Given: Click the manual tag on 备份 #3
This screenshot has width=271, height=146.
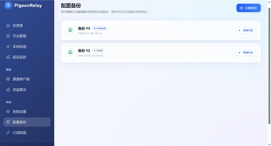Looking at the screenshot, I should tap(100, 28).
